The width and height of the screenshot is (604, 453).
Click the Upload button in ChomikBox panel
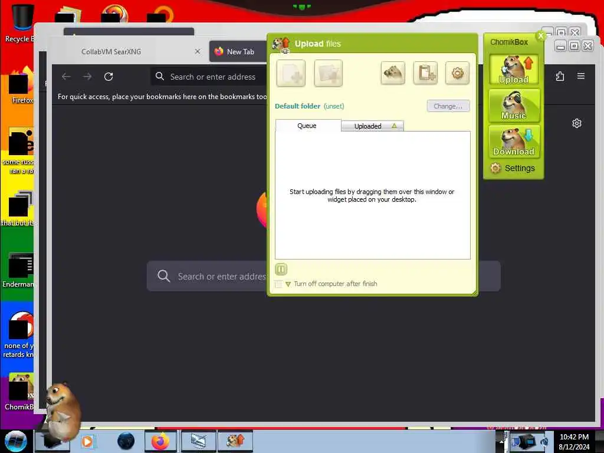tap(514, 70)
